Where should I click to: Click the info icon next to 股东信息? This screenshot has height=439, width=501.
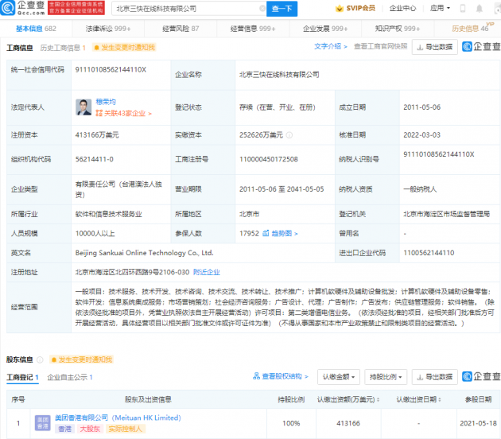tap(40, 359)
